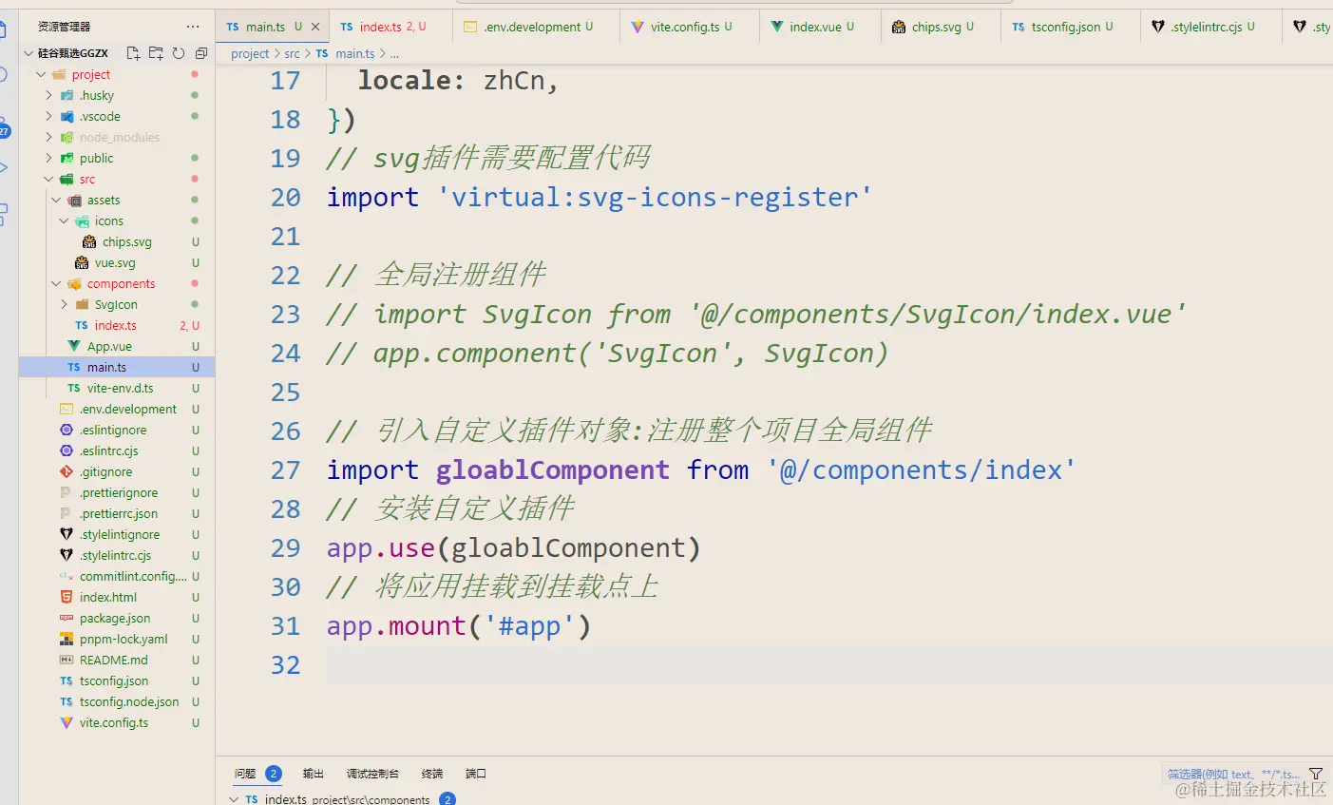Open package.json from the explorer tree
Screen dimensions: 1333x805
tap(115, 618)
